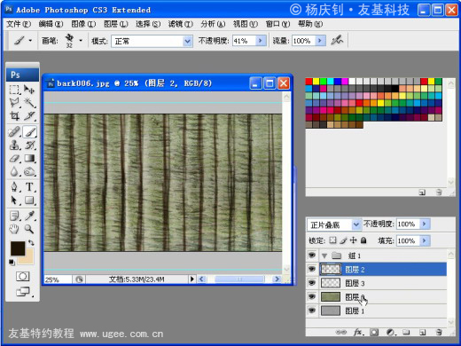
Task: Select the Crop tool
Action: pyautogui.click(x=14, y=115)
